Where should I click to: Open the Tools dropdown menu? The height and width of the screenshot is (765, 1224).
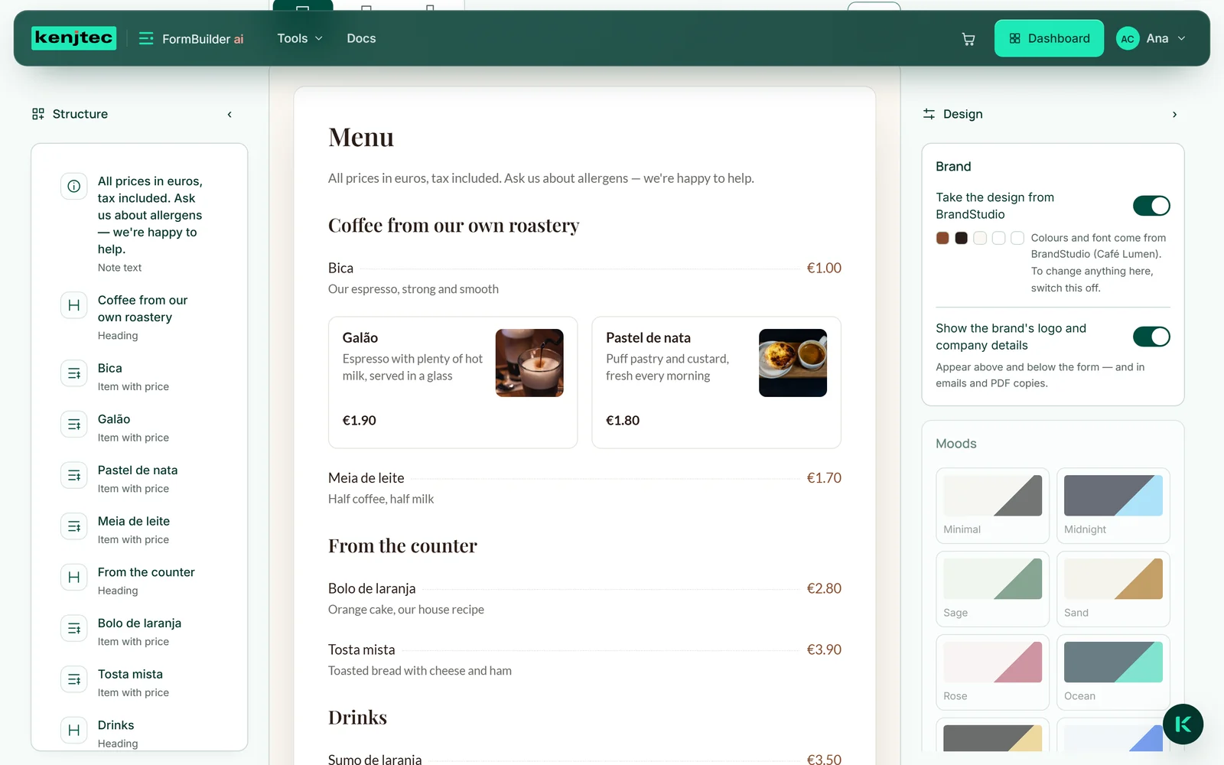coord(300,38)
